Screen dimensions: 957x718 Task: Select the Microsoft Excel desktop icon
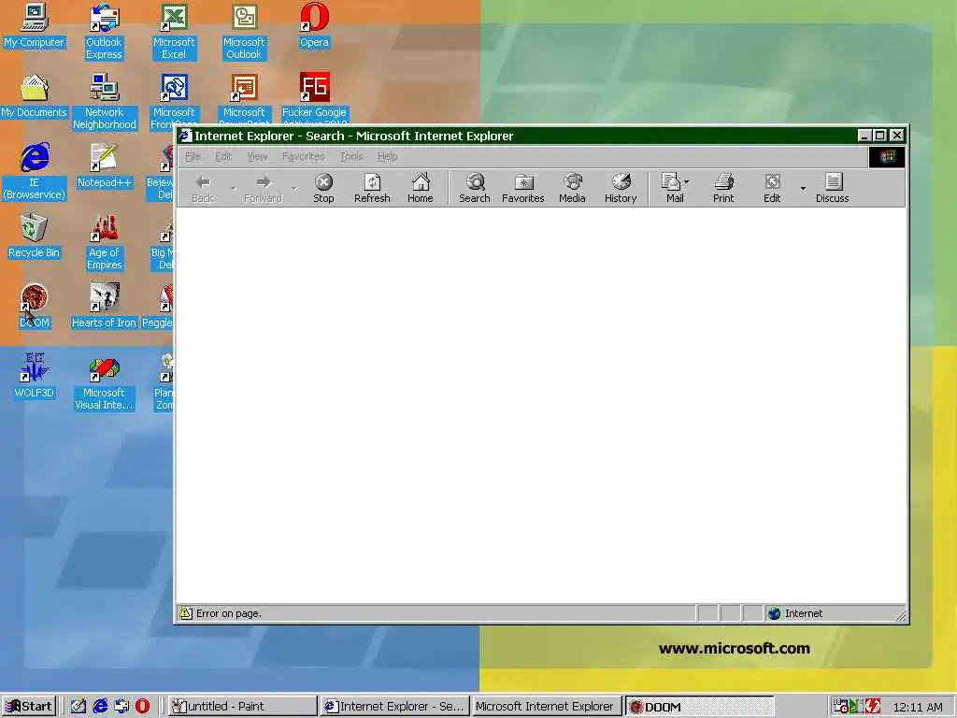pos(174,31)
